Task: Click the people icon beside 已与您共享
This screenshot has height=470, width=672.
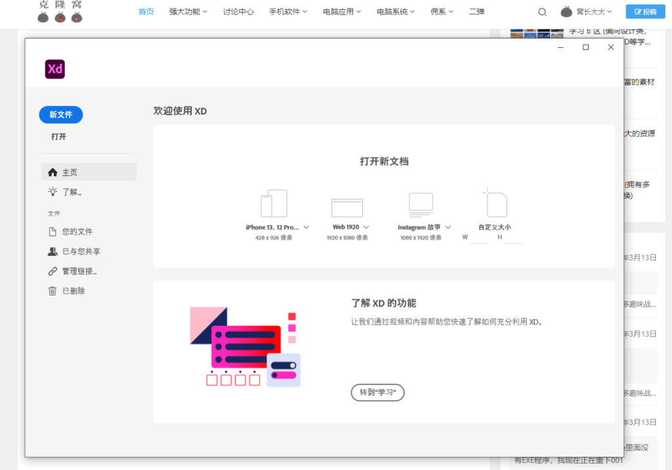Action: [x=52, y=251]
